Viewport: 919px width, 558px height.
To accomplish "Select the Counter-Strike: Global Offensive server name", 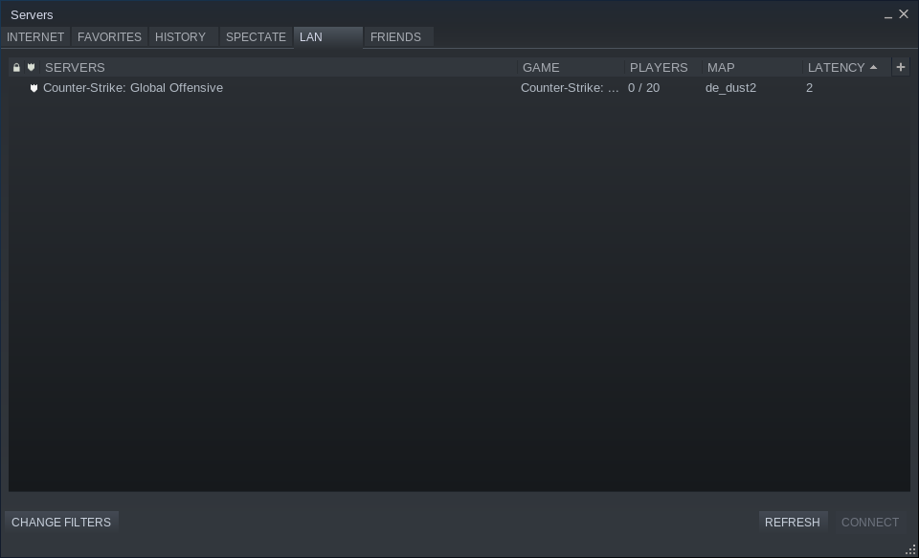I will [x=133, y=88].
